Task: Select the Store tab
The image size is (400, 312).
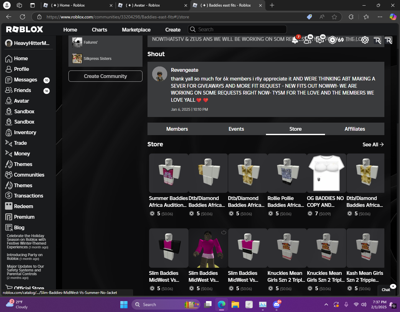Action: 295,129
